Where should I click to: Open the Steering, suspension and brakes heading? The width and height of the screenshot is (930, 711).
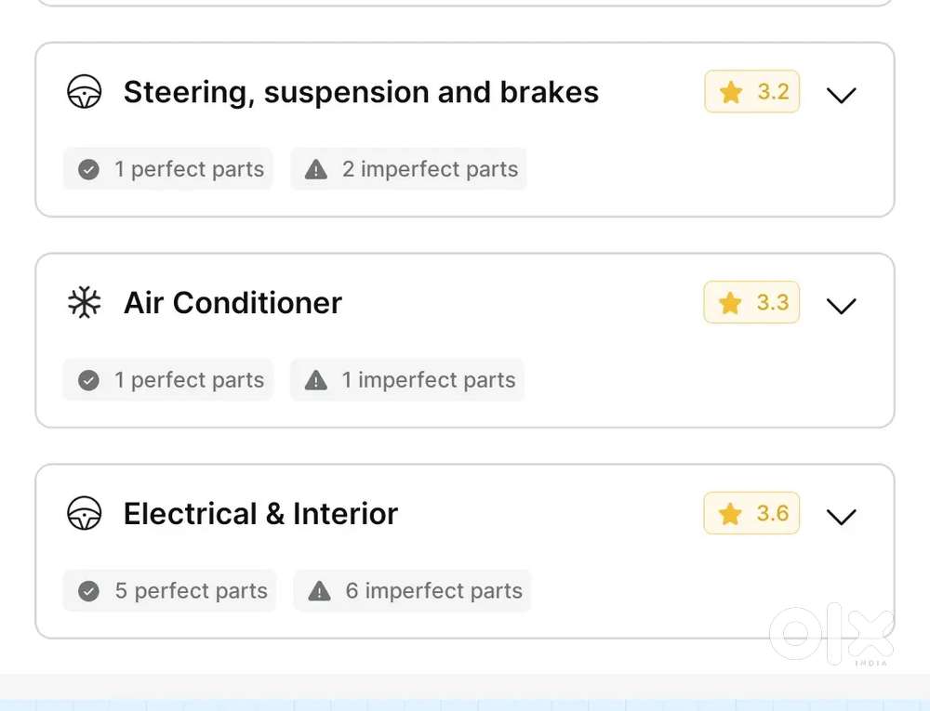coord(361,92)
